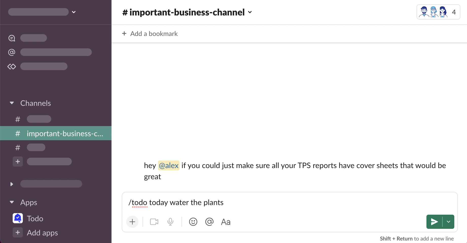Open the emoji picker smiley icon
The image size is (467, 243).
pyautogui.click(x=193, y=222)
